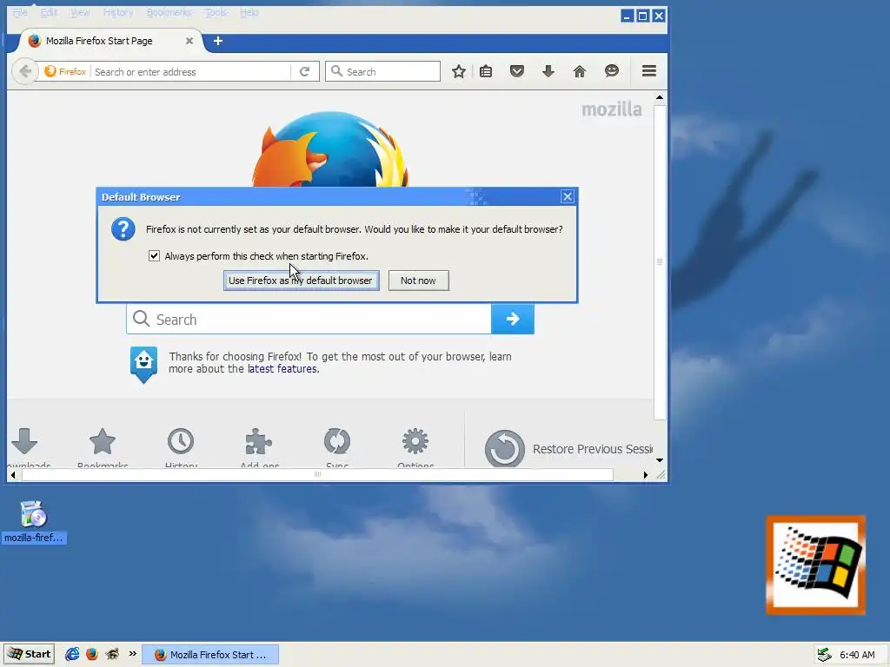Reload the page with the refresh icon
This screenshot has height=667, width=890.
tap(305, 71)
